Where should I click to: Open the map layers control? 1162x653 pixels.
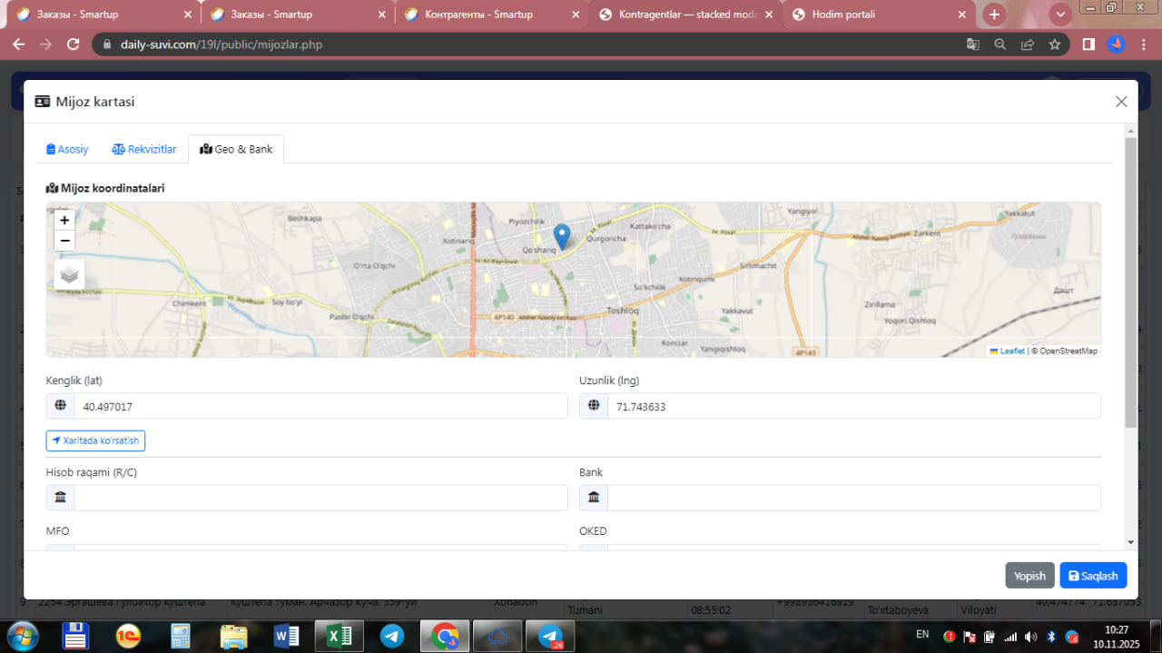69,274
